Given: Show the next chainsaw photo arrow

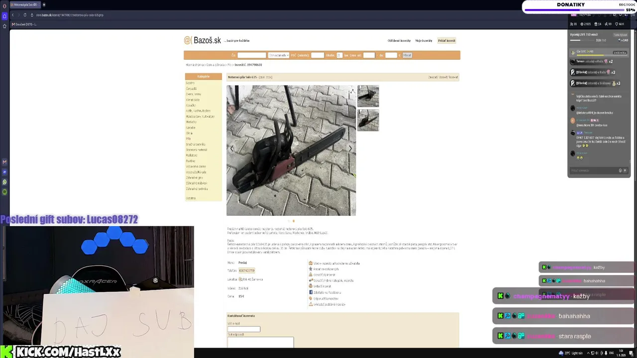Looking at the screenshot, I should pyautogui.click(x=350, y=148).
